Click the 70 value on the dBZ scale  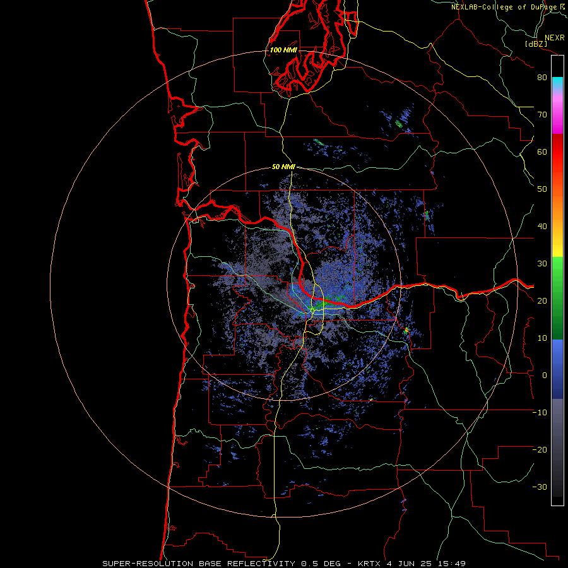[542, 115]
